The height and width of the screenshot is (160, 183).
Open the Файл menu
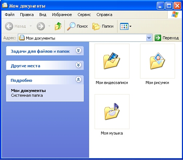(9, 15)
